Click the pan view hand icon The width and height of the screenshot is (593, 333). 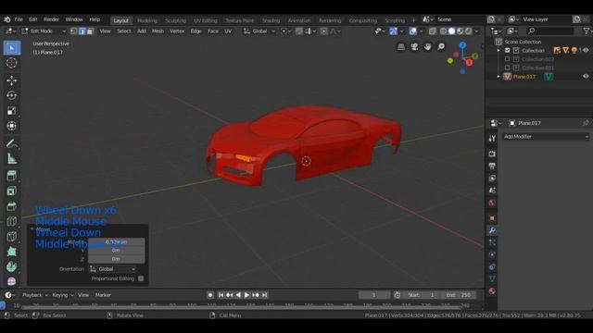pos(428,46)
